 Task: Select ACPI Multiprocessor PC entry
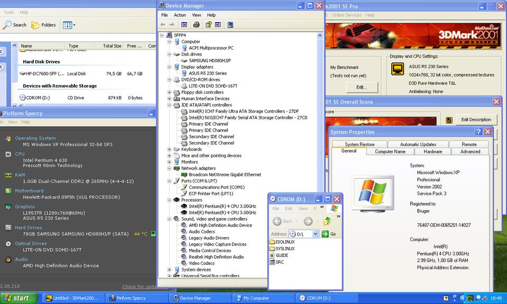click(211, 48)
